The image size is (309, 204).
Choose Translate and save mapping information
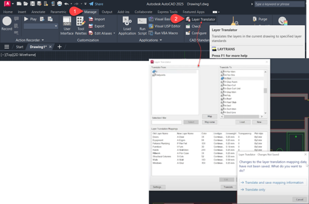tap(273, 183)
